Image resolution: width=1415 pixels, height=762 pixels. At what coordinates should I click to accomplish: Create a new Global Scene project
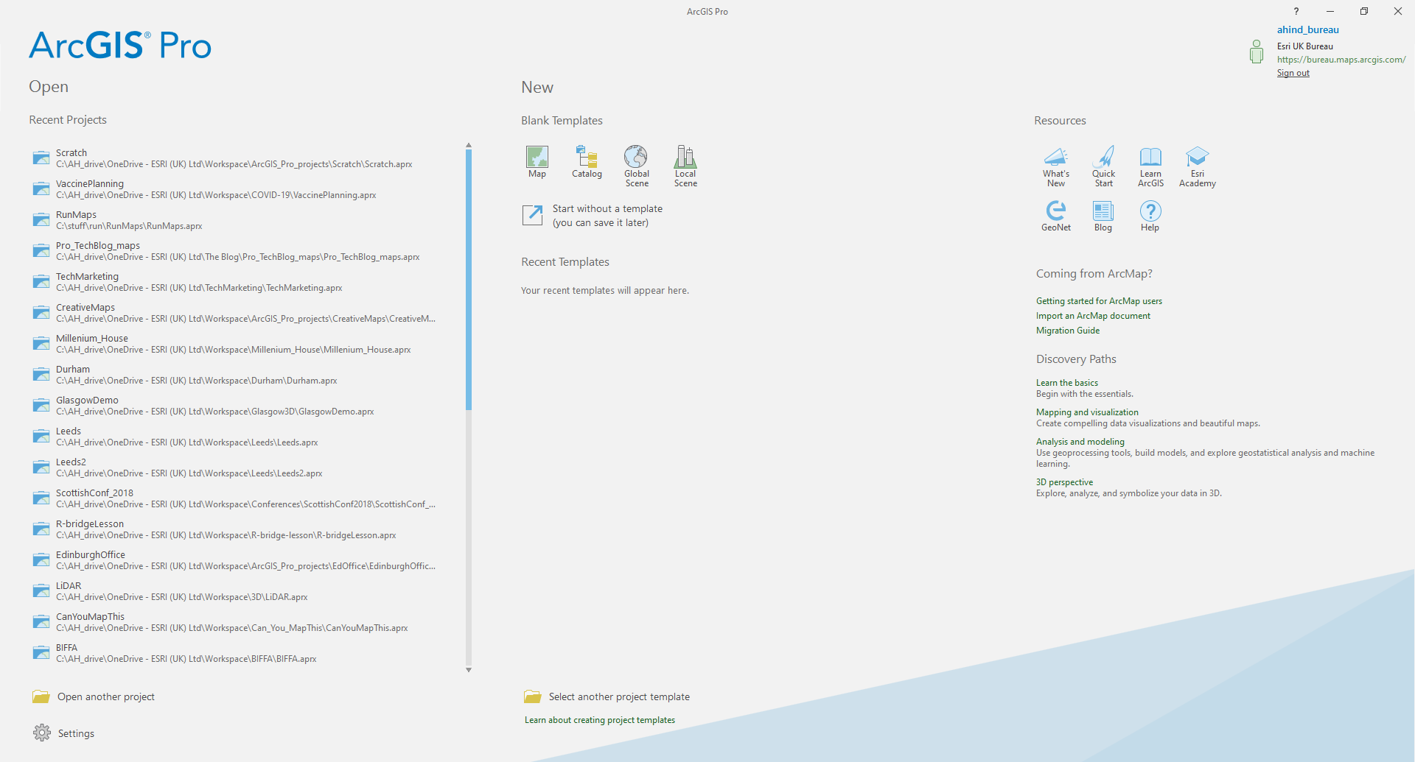coord(637,166)
